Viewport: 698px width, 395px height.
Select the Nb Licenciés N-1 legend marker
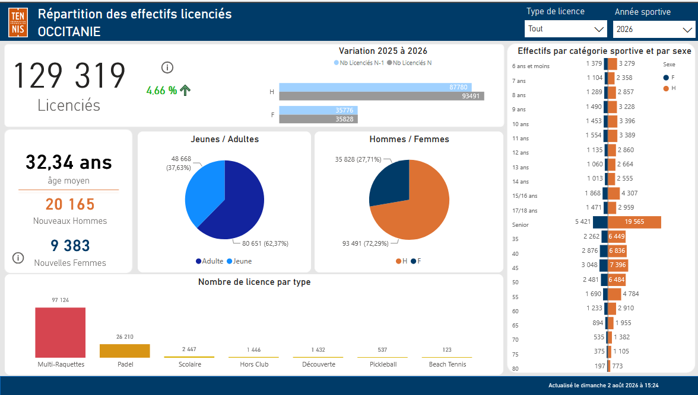point(337,63)
